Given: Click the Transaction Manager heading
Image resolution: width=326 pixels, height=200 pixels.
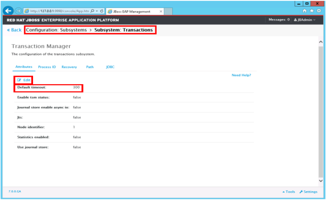Looking at the screenshot, I should click(x=41, y=46).
